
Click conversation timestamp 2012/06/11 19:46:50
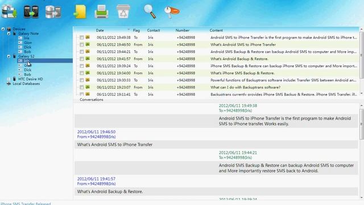pyautogui.click(x=96, y=132)
